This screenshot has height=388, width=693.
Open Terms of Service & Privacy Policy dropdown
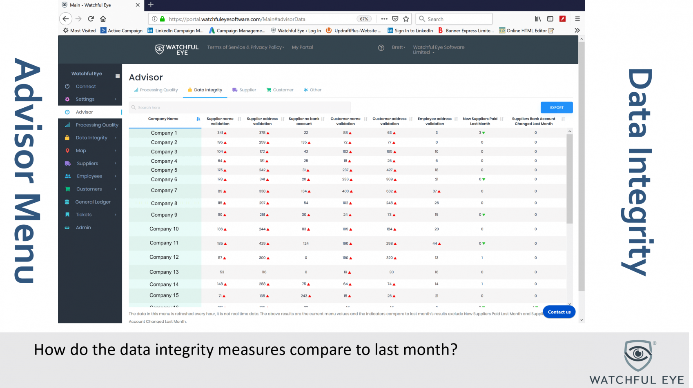click(246, 47)
